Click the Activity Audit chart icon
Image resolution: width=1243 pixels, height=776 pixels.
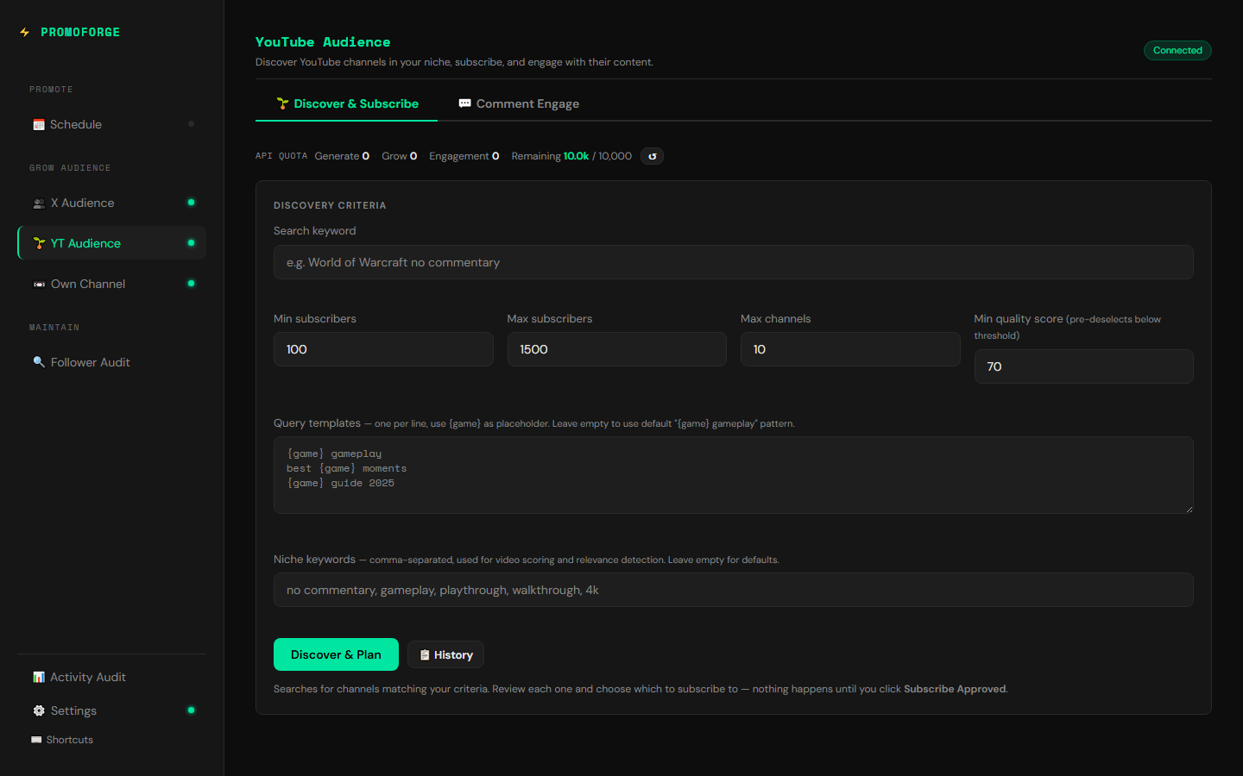(39, 677)
